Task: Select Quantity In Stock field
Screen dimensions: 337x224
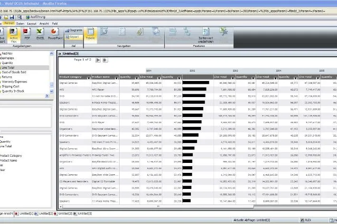Action: (13, 91)
